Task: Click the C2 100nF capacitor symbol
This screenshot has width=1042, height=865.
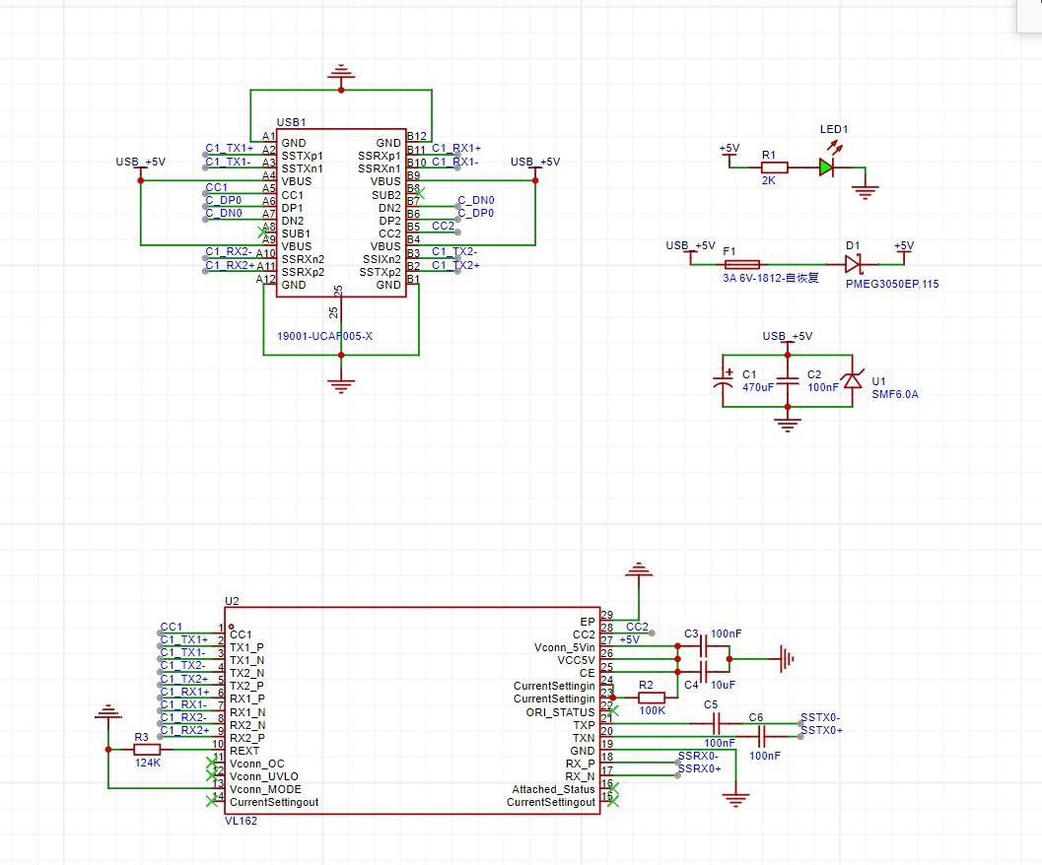Action: point(786,380)
